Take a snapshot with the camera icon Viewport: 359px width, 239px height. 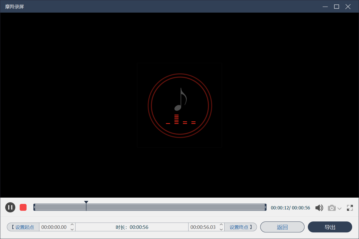(x=332, y=208)
